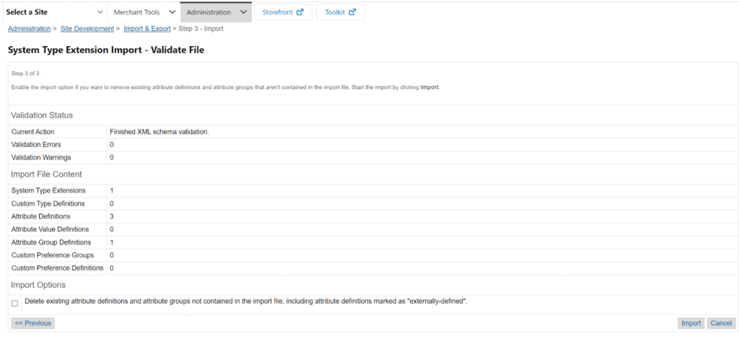
Task: Open the Storefront button label
Action: coord(276,12)
